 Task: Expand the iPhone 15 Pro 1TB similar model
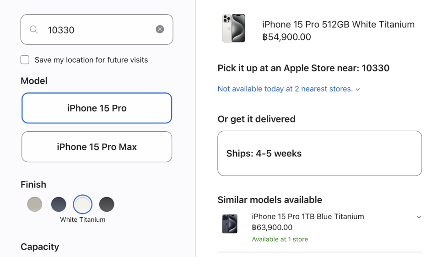[x=419, y=217]
